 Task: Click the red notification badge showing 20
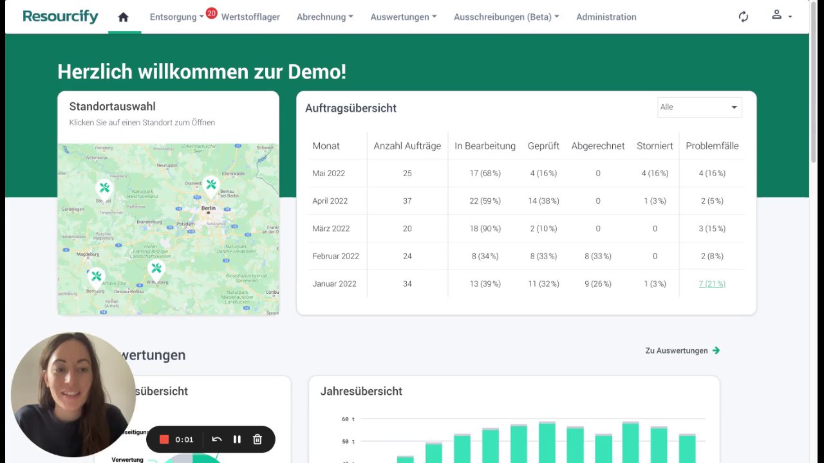click(211, 13)
